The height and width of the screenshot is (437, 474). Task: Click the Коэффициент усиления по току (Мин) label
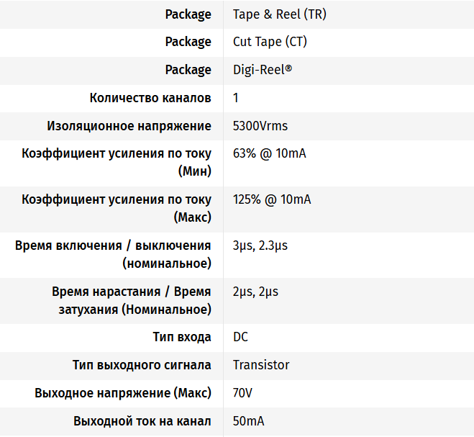coord(117,162)
